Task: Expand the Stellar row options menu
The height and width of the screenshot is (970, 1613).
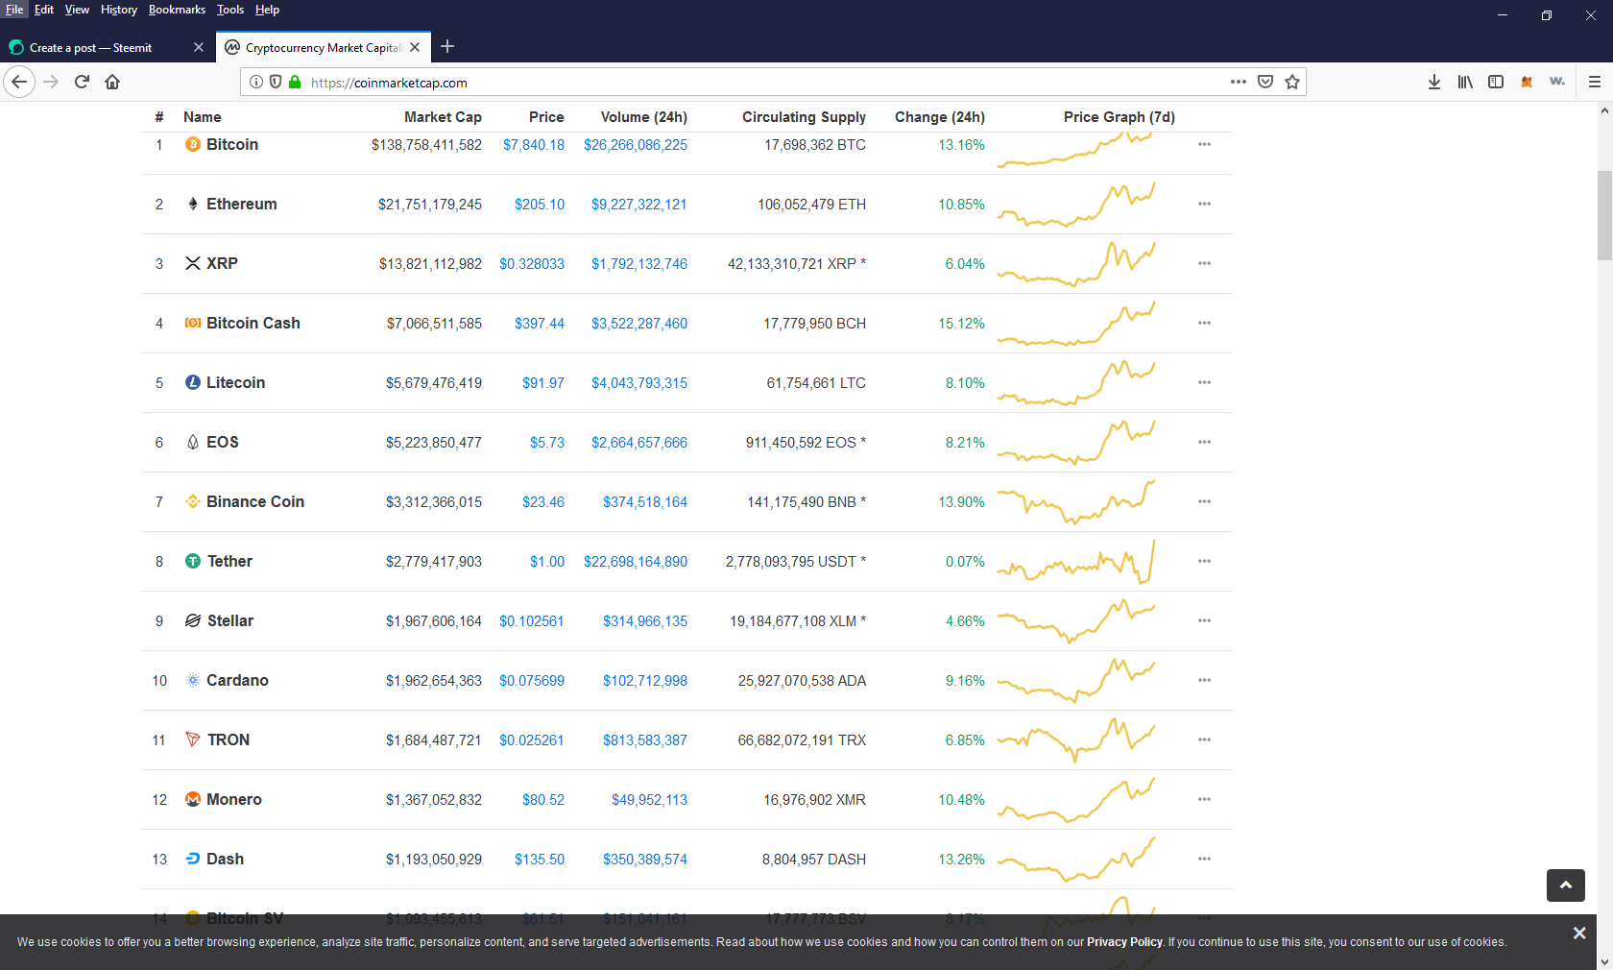Action: pyautogui.click(x=1204, y=620)
